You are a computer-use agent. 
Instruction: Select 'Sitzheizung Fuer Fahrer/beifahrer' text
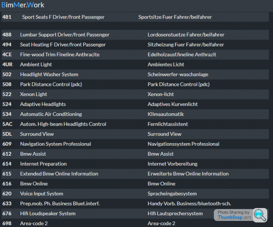pyautogui.click(x=186, y=45)
